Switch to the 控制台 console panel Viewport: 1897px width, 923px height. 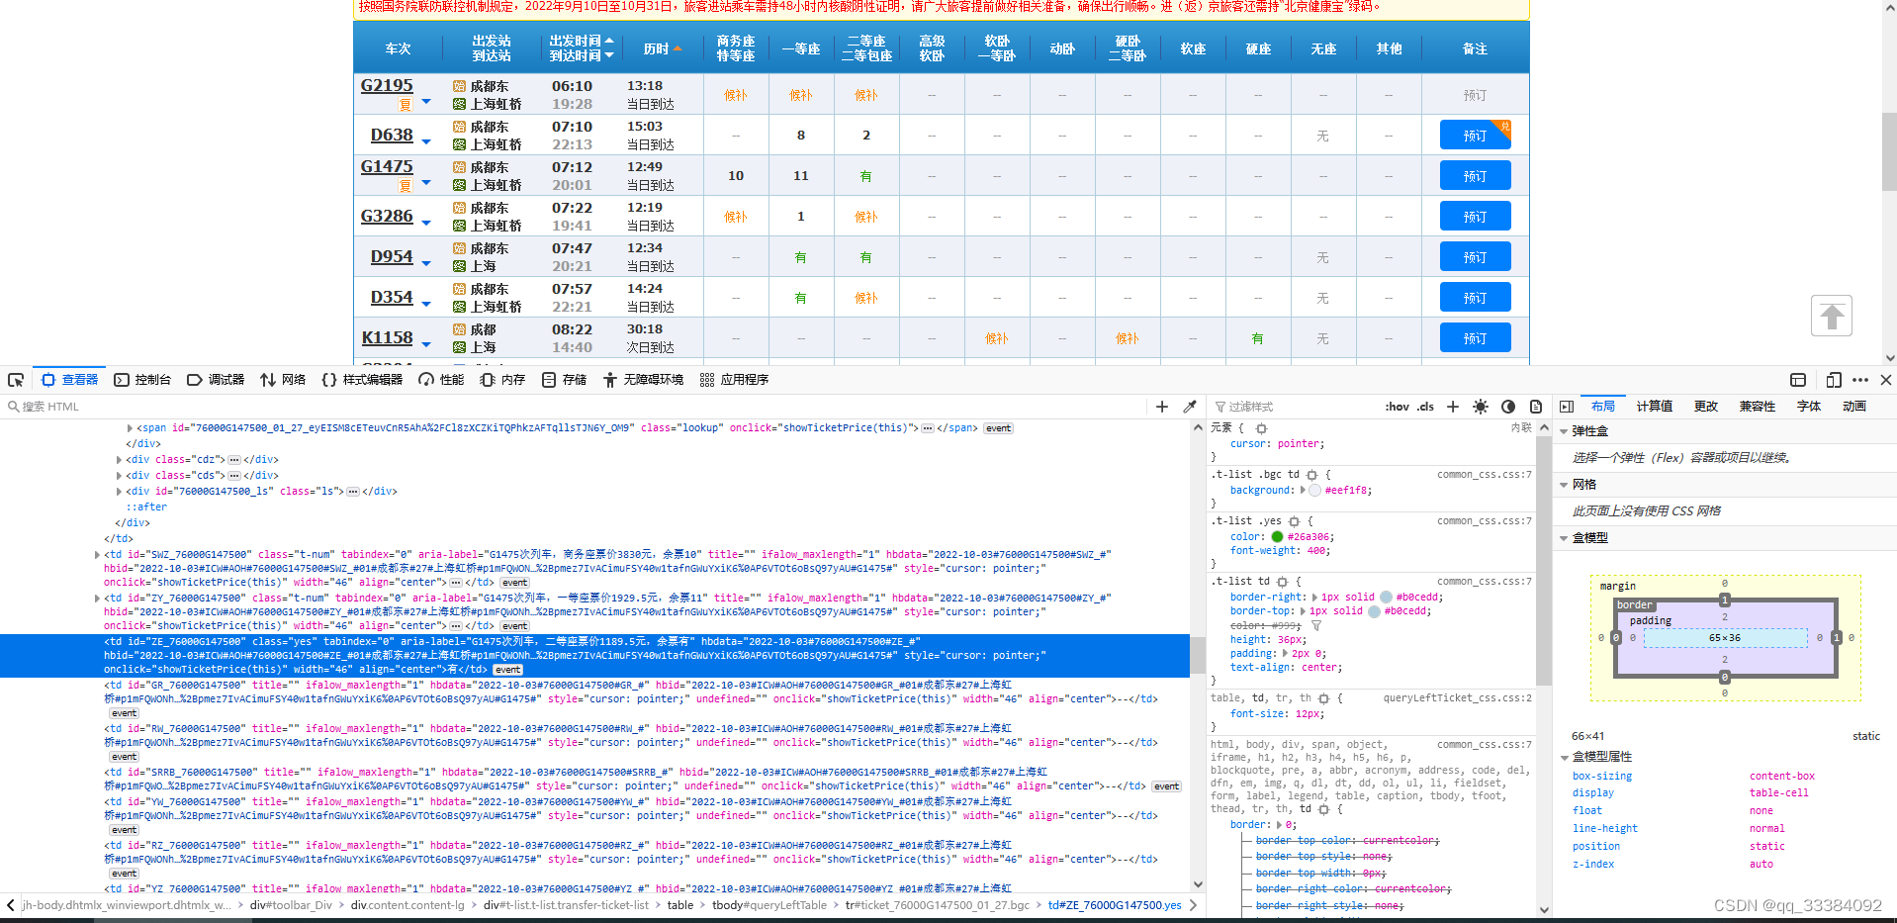pyautogui.click(x=142, y=380)
